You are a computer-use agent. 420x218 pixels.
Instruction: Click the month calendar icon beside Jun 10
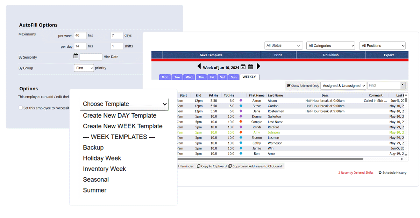click(251, 67)
